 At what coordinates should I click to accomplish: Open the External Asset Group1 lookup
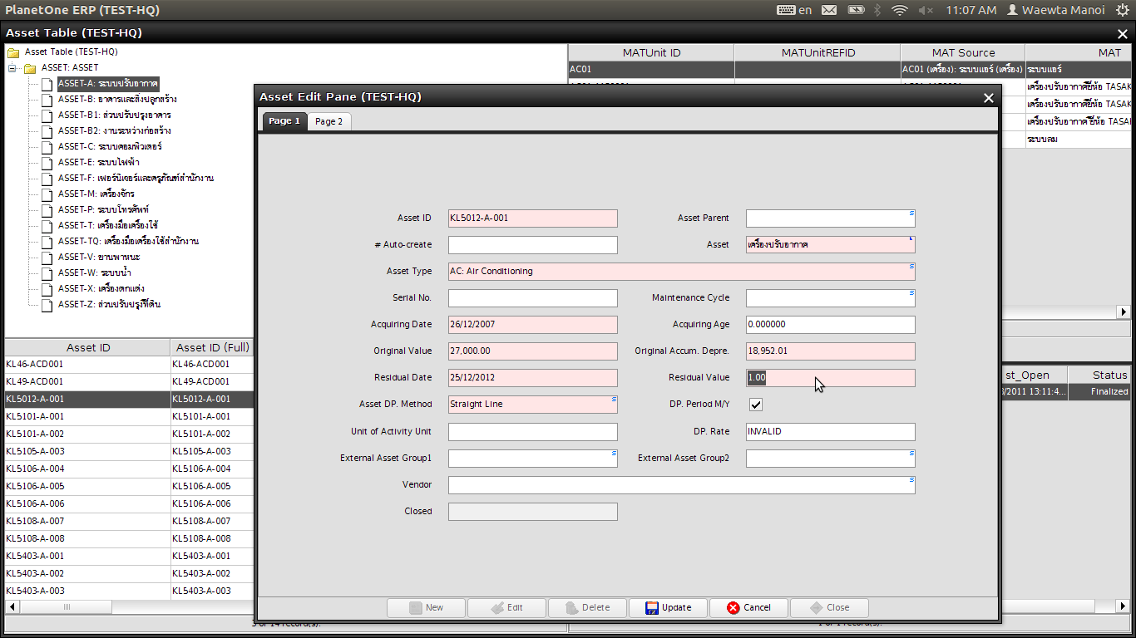pos(532,459)
